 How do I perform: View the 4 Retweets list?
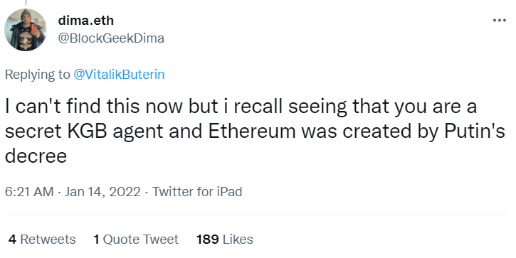pos(42,240)
